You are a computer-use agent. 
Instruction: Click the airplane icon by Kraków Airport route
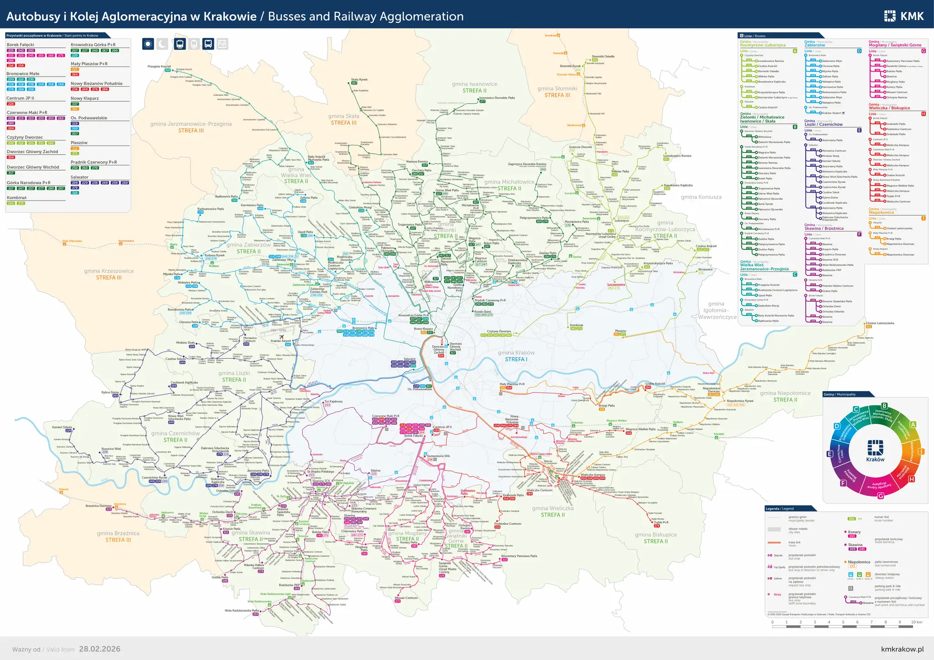(x=844, y=113)
